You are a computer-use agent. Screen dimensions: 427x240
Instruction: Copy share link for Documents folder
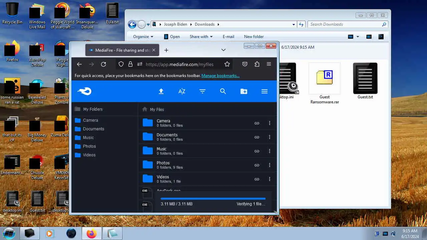pyautogui.click(x=257, y=137)
